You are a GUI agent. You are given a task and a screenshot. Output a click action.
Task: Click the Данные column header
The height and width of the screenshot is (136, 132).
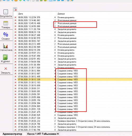point(61,14)
